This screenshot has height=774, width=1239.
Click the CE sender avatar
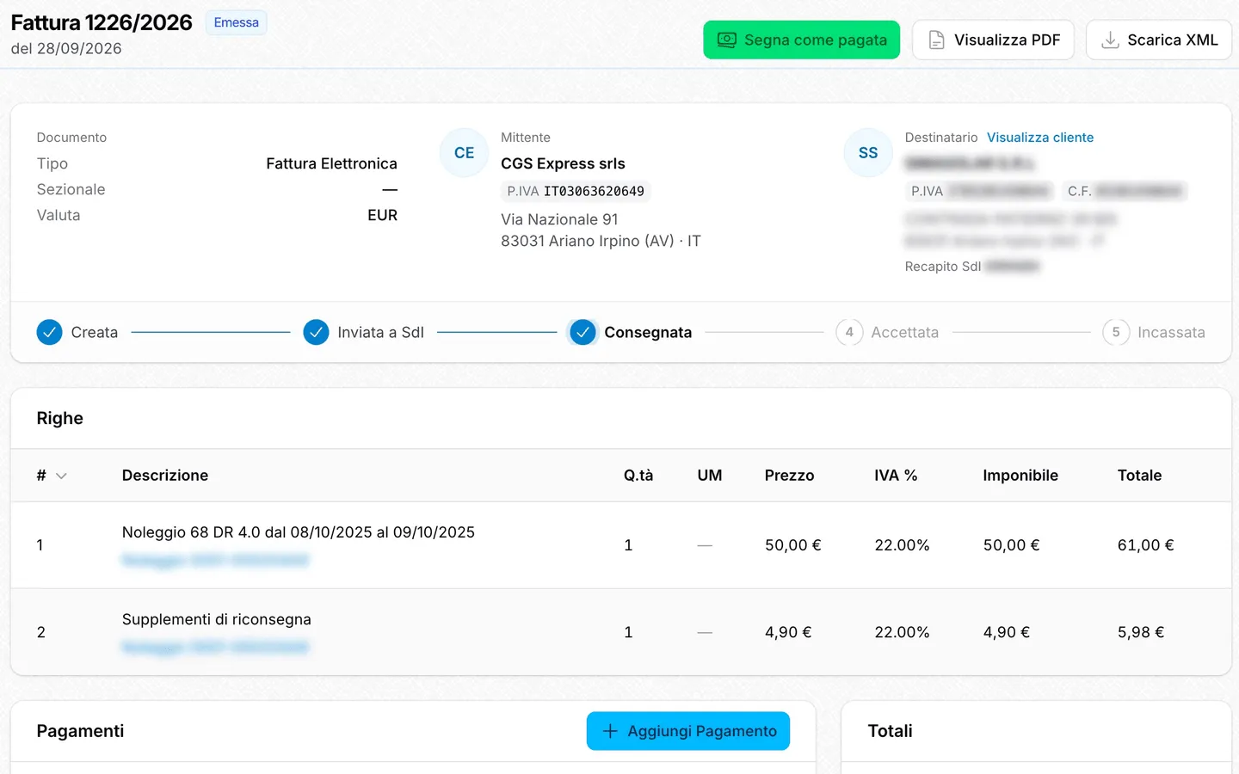click(x=465, y=152)
